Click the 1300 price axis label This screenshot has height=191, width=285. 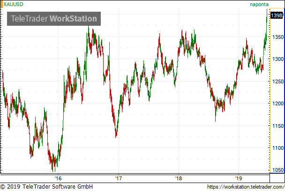(278, 59)
